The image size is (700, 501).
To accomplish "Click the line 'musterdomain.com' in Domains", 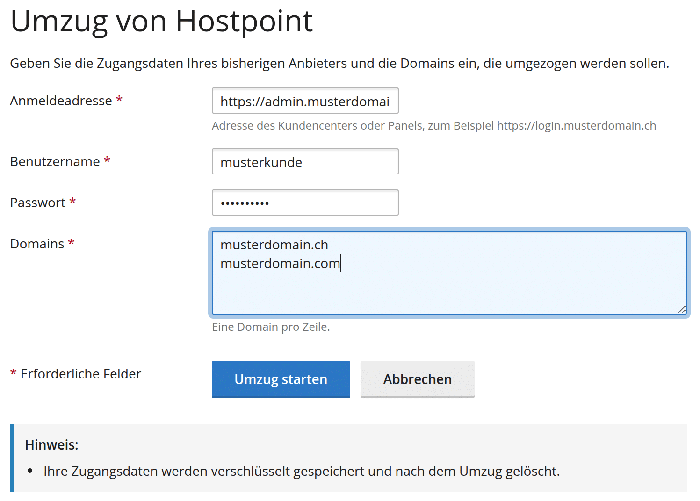I will (x=280, y=263).
